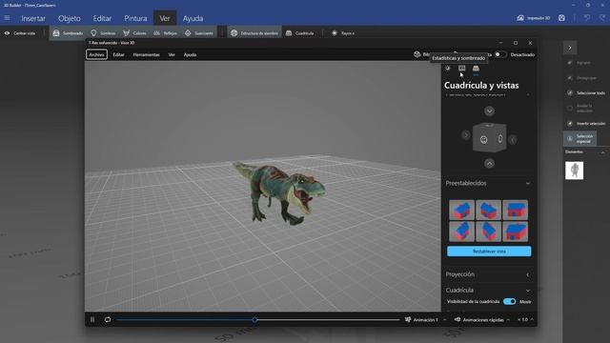
Task: Select the last bottom-row preset view
Action: 515,232
